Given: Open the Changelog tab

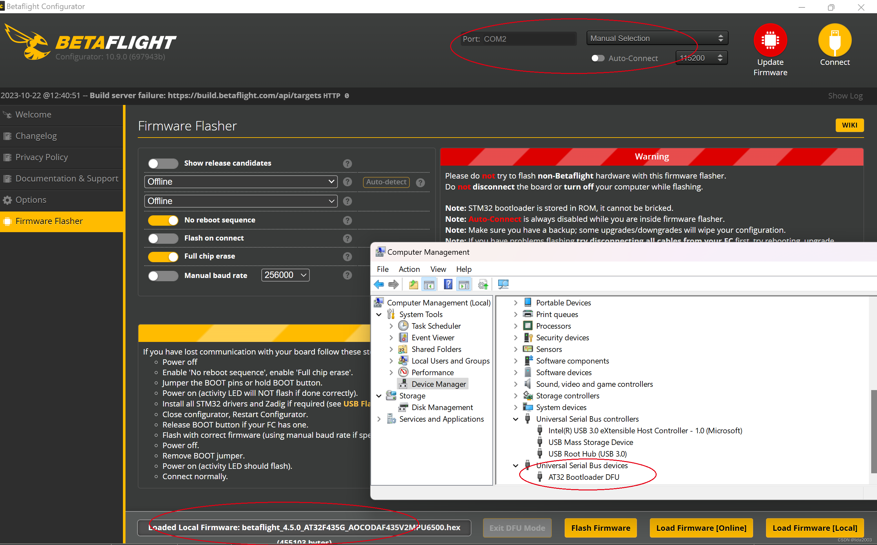Looking at the screenshot, I should 62,136.
